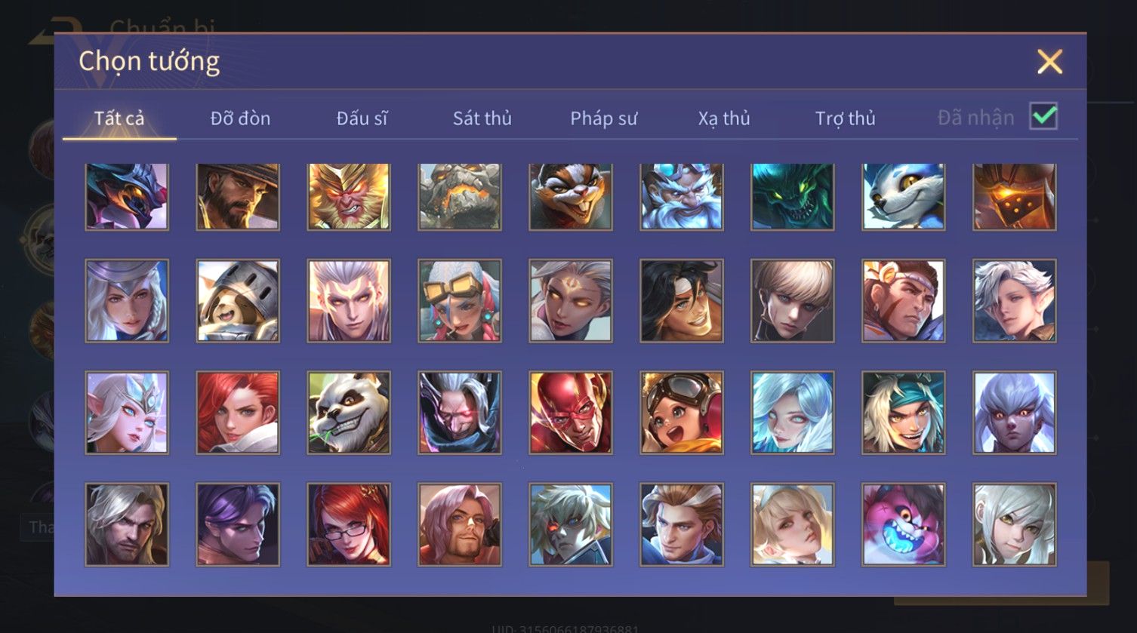Show heroes under Xạ thủ tab

pos(724,118)
